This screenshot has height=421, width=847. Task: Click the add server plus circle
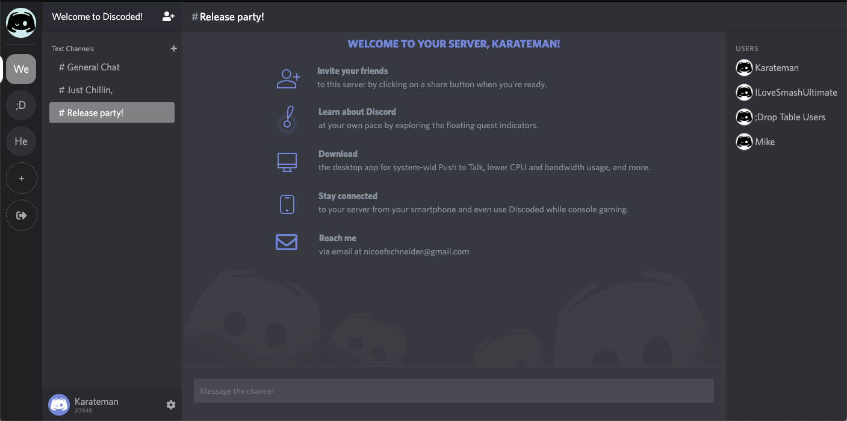point(22,179)
